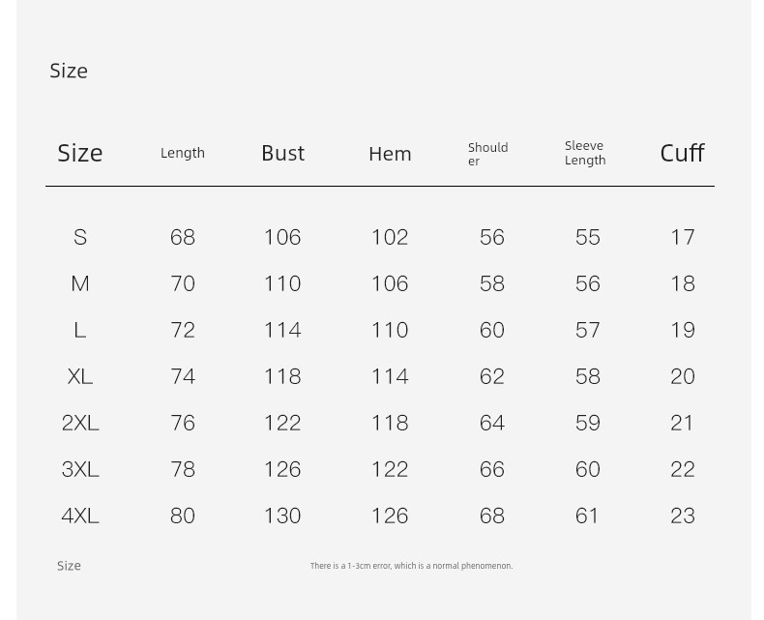Click the Cuff column header
The width and height of the screenshot is (764, 620).
coord(682,153)
